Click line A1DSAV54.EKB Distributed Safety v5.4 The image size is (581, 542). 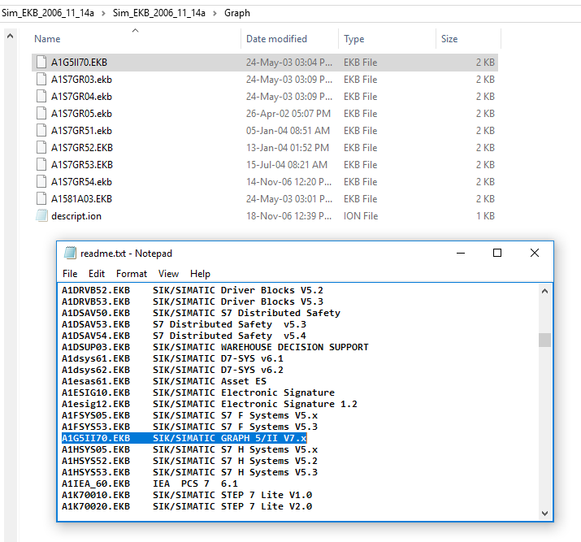[184, 336]
